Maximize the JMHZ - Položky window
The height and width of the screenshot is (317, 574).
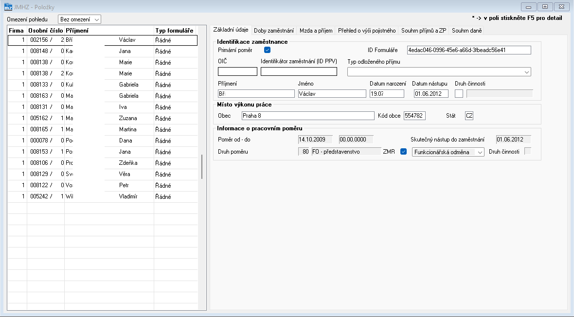click(545, 7)
